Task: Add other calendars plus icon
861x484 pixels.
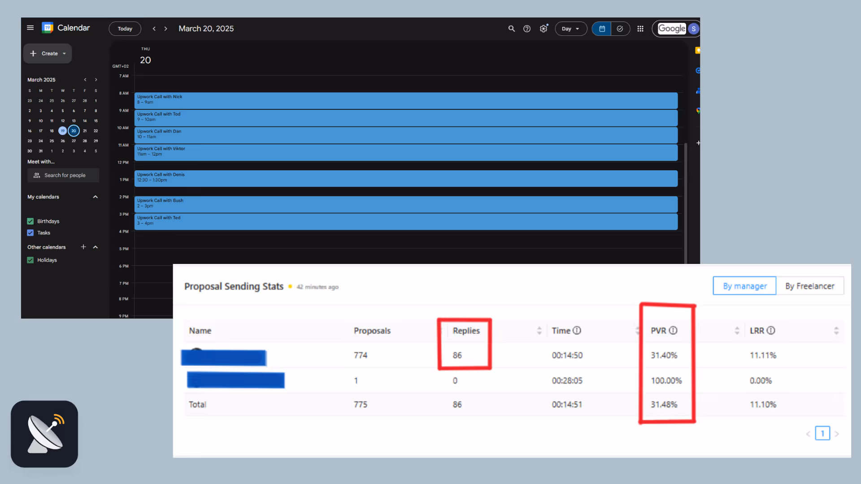Action: (x=83, y=247)
